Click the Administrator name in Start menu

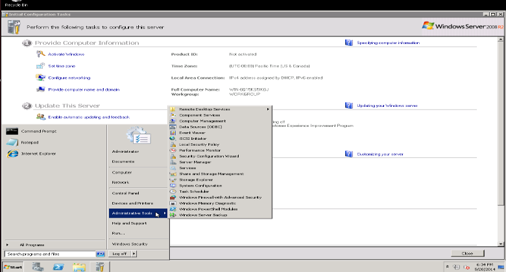tap(125, 152)
